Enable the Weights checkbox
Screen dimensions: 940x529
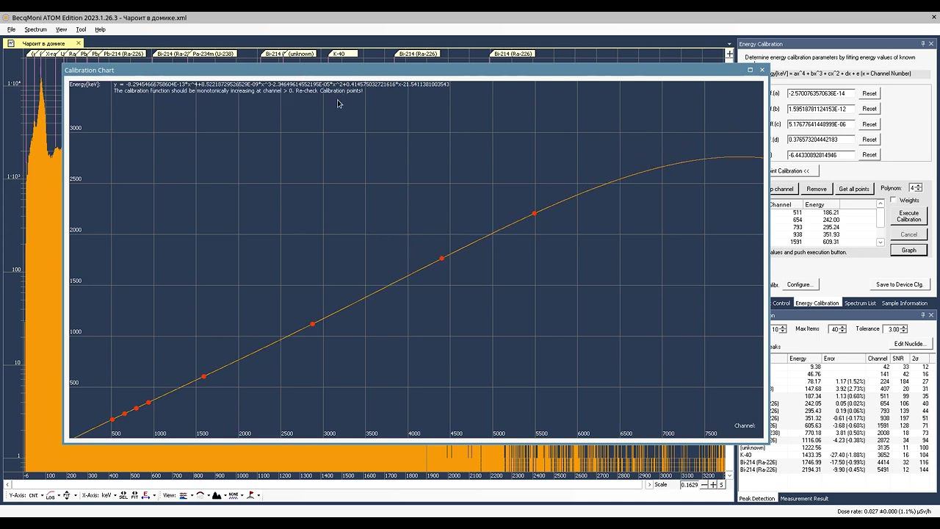coord(894,200)
